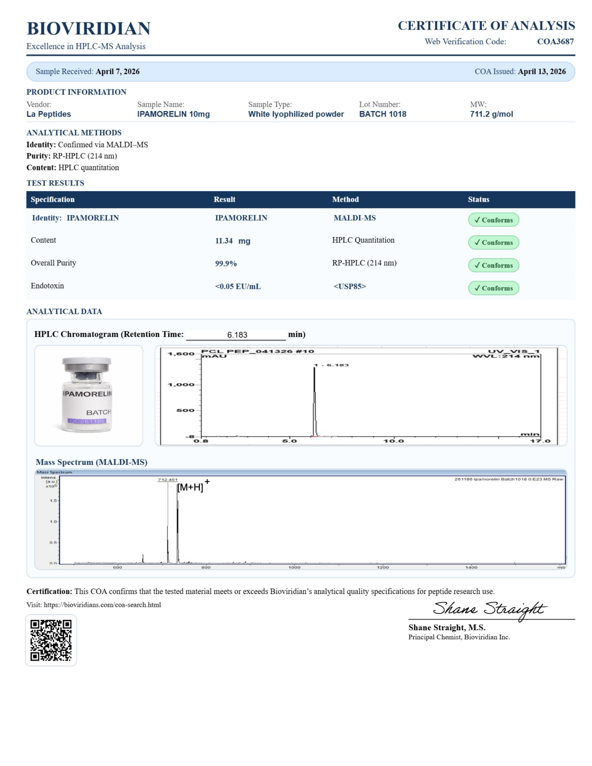The width and height of the screenshot is (592, 766).
Task: Select the purity result 99.9%
Action: coord(226,264)
